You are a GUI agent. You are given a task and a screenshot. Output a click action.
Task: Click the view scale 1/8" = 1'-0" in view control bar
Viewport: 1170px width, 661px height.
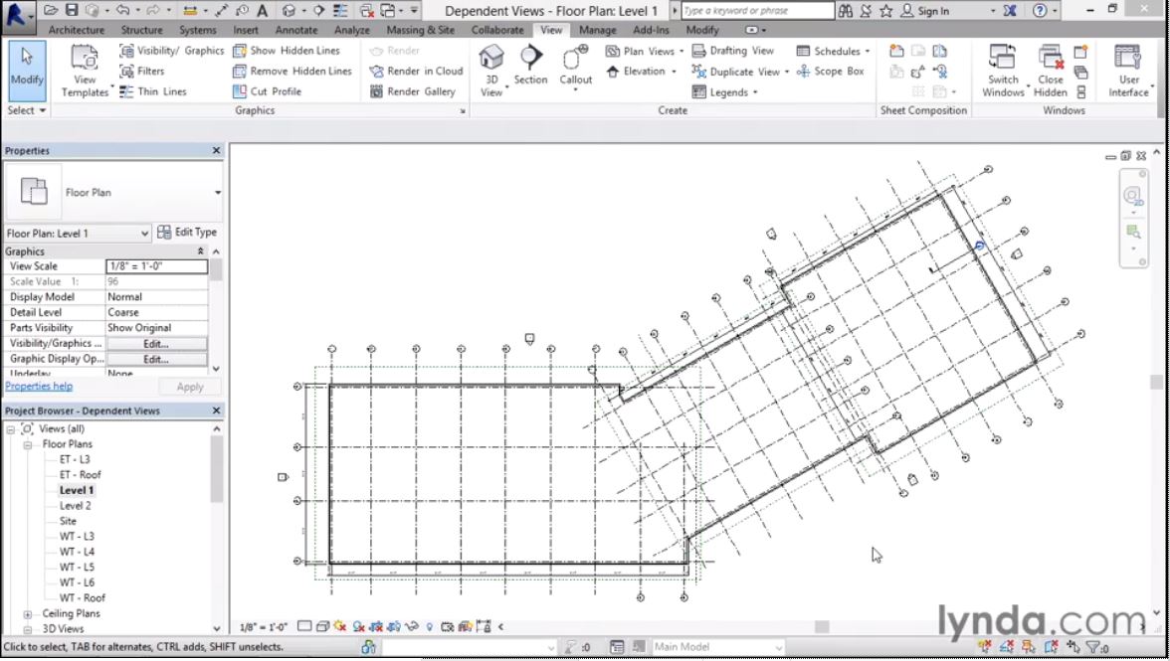[265, 627]
